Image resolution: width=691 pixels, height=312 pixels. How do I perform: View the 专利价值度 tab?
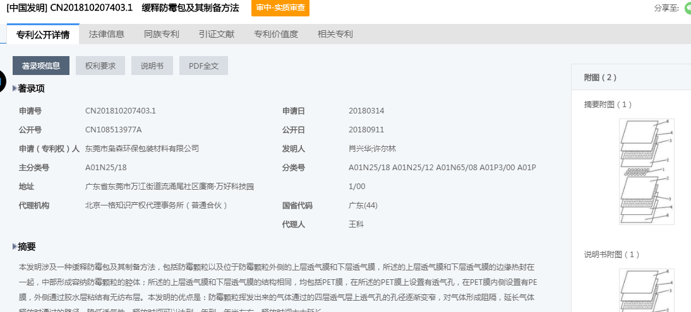point(276,34)
